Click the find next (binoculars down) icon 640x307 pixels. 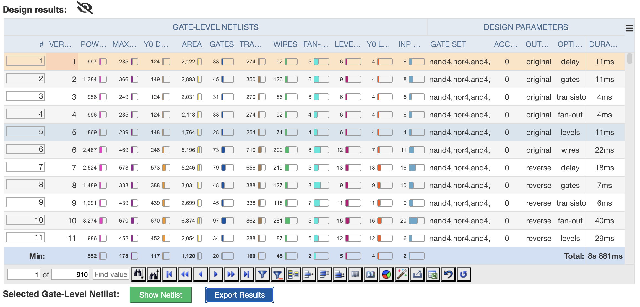pyautogui.click(x=139, y=274)
